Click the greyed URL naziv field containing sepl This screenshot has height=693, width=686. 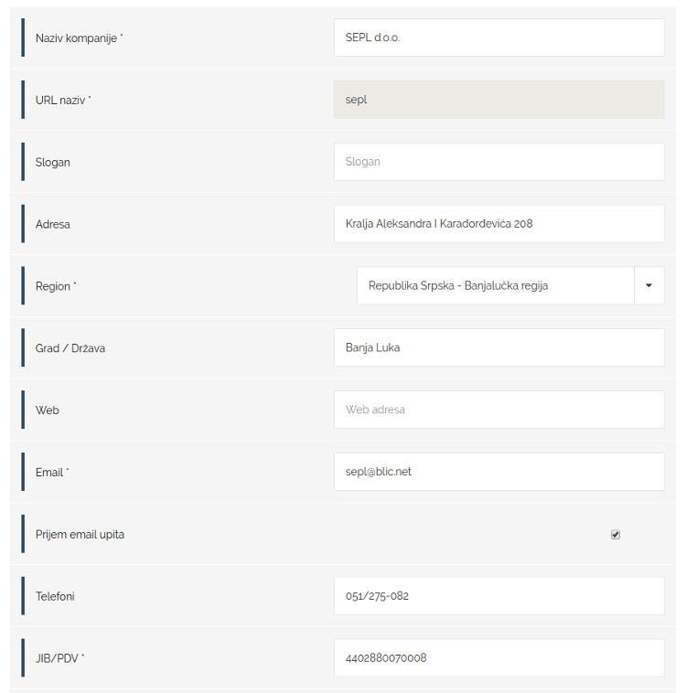click(x=498, y=100)
